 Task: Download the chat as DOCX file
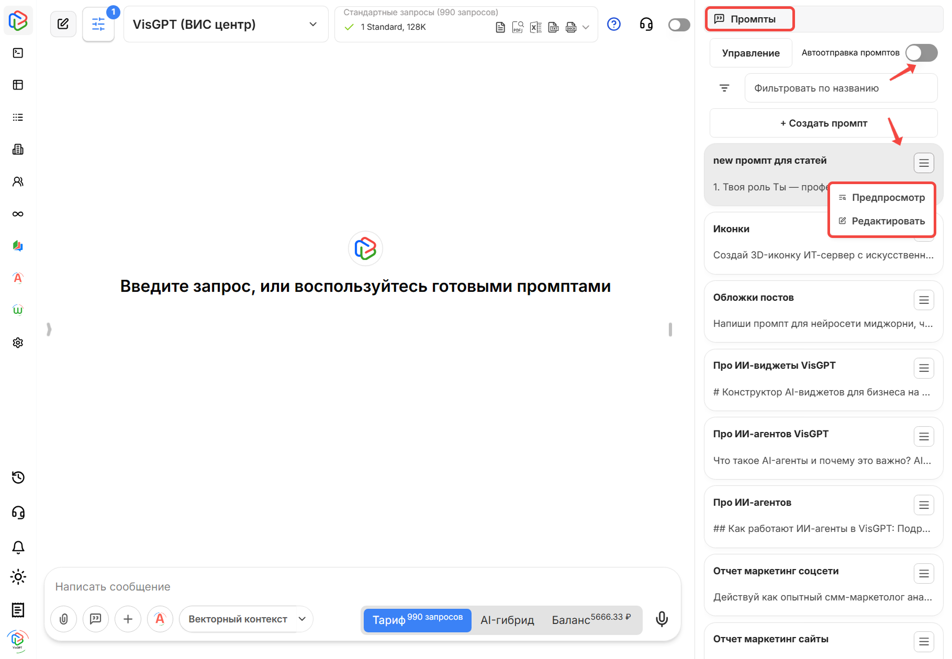[570, 27]
